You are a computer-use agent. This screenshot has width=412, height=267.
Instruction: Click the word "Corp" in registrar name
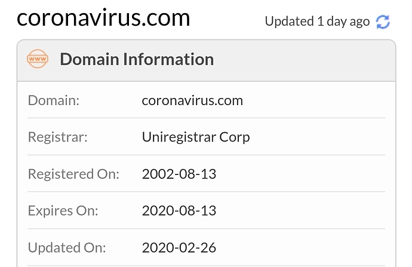(x=236, y=137)
